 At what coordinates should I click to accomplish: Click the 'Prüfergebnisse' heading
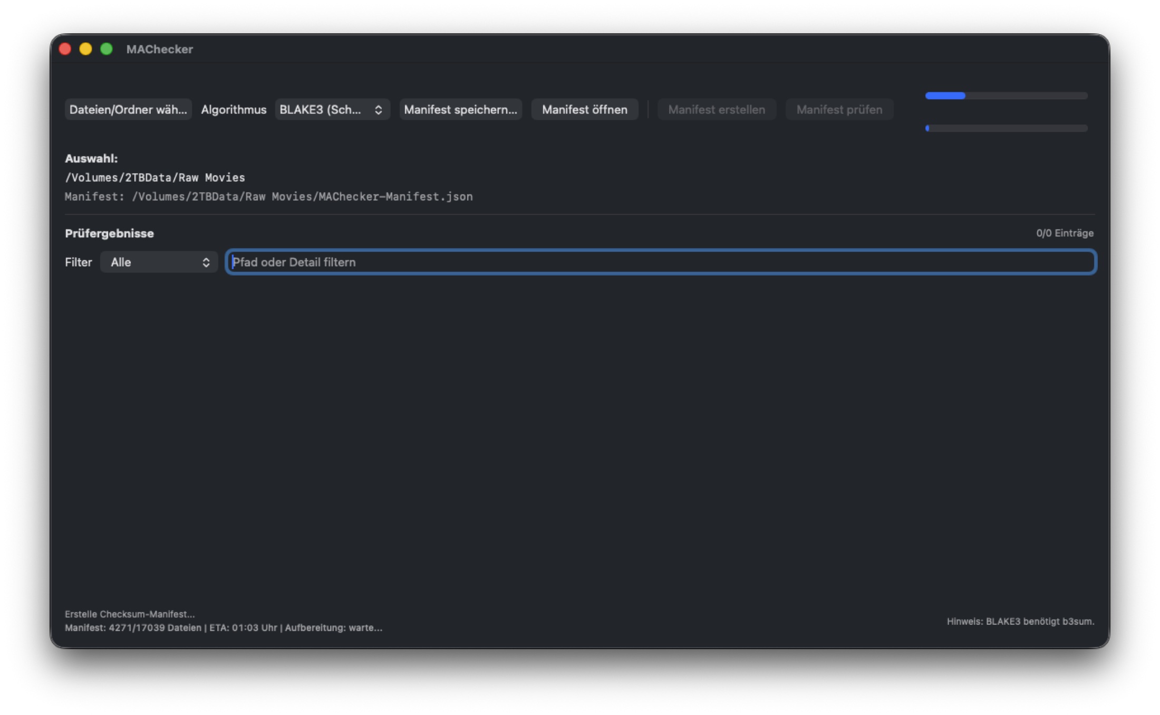[109, 233]
